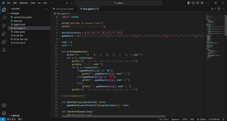The image size is (227, 121).
Task: Customize layout icon in title bar
Action: click(202, 3)
